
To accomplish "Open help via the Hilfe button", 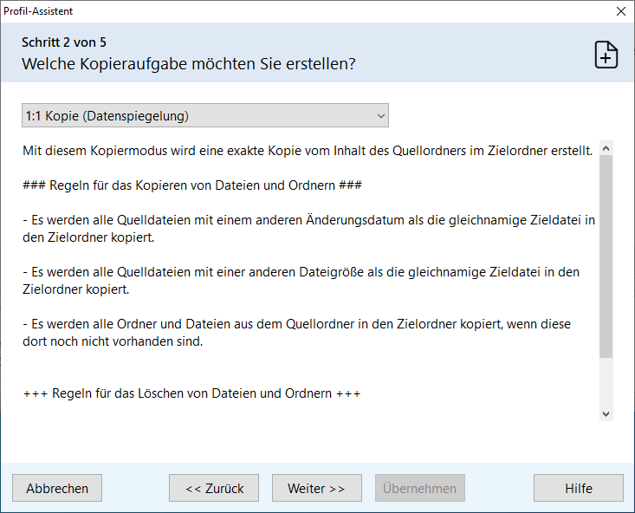I will (x=578, y=488).
